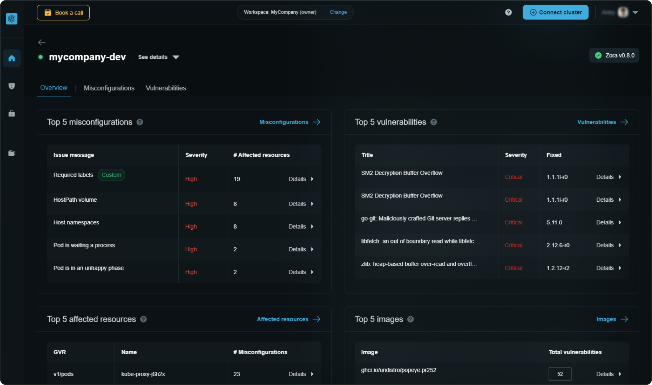652x385 pixels.
Task: Open the Affected resources link
Action: tap(288, 319)
